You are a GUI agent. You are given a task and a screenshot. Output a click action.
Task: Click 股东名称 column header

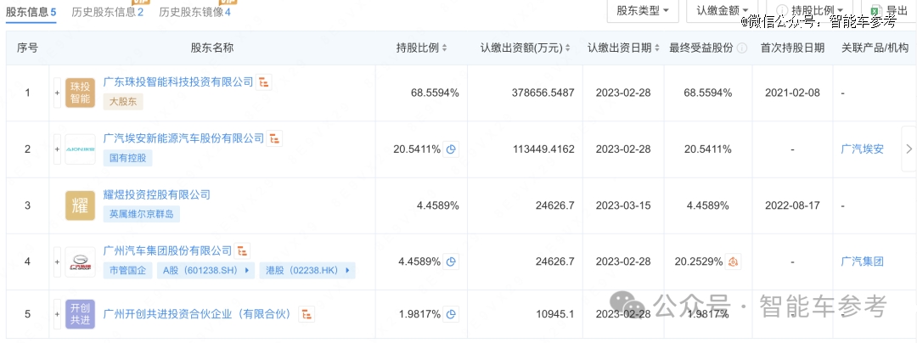211,48
